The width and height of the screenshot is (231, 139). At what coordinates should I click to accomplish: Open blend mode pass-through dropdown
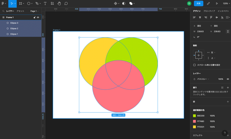(x=203, y=79)
